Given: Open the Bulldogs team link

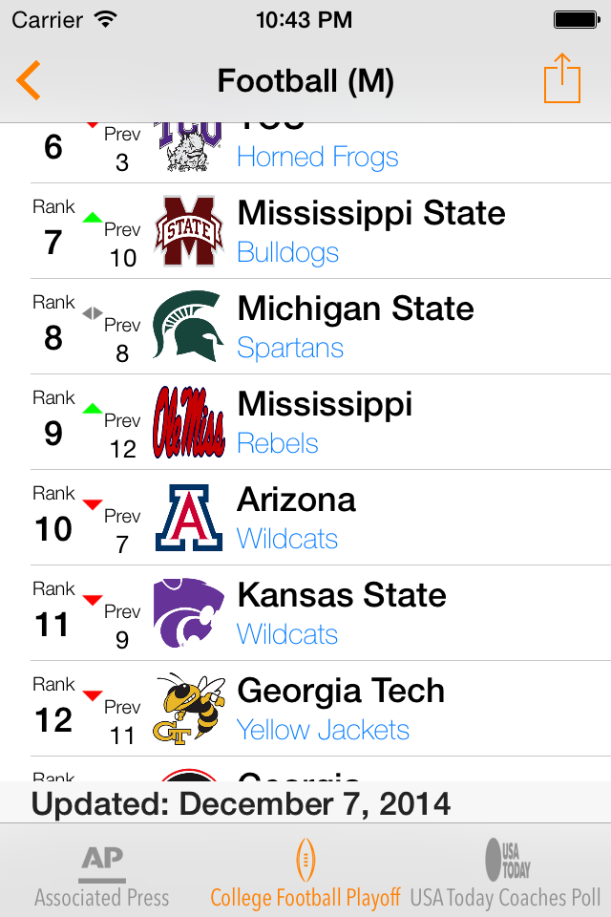Looking at the screenshot, I should pos(287,252).
